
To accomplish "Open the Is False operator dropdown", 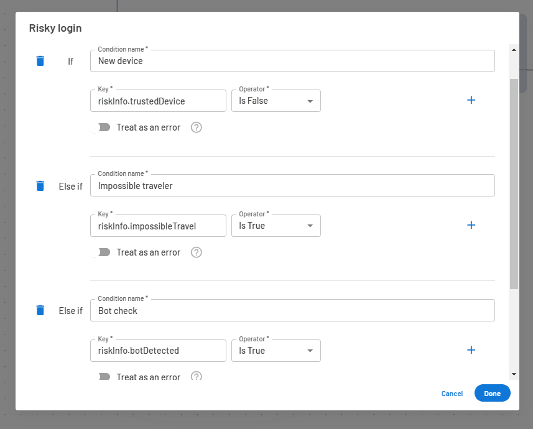I will 276,101.
